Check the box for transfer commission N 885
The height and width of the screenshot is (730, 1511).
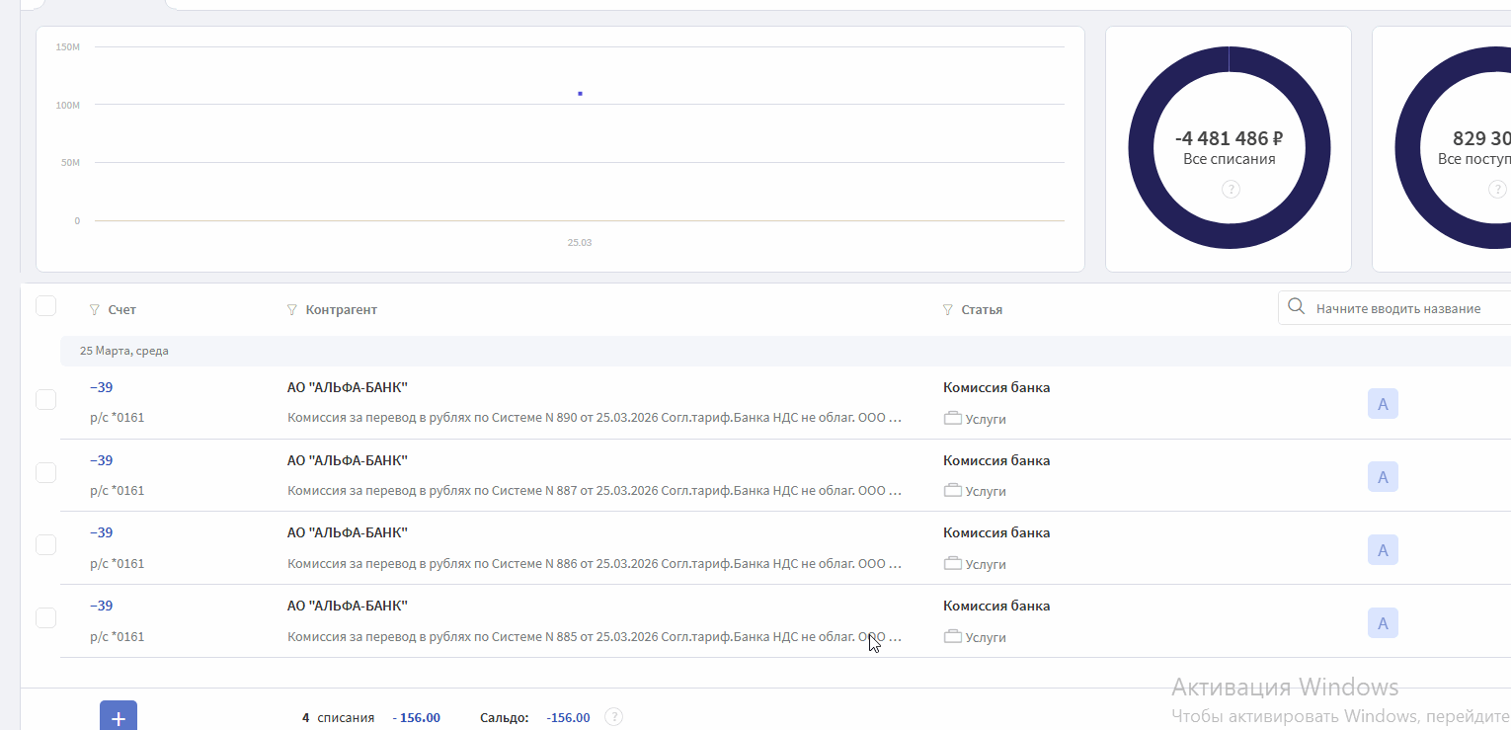45,617
